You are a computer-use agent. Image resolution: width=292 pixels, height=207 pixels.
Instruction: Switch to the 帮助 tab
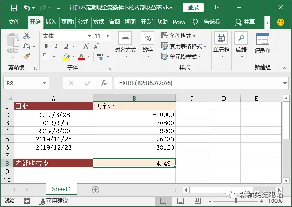tap(162, 22)
